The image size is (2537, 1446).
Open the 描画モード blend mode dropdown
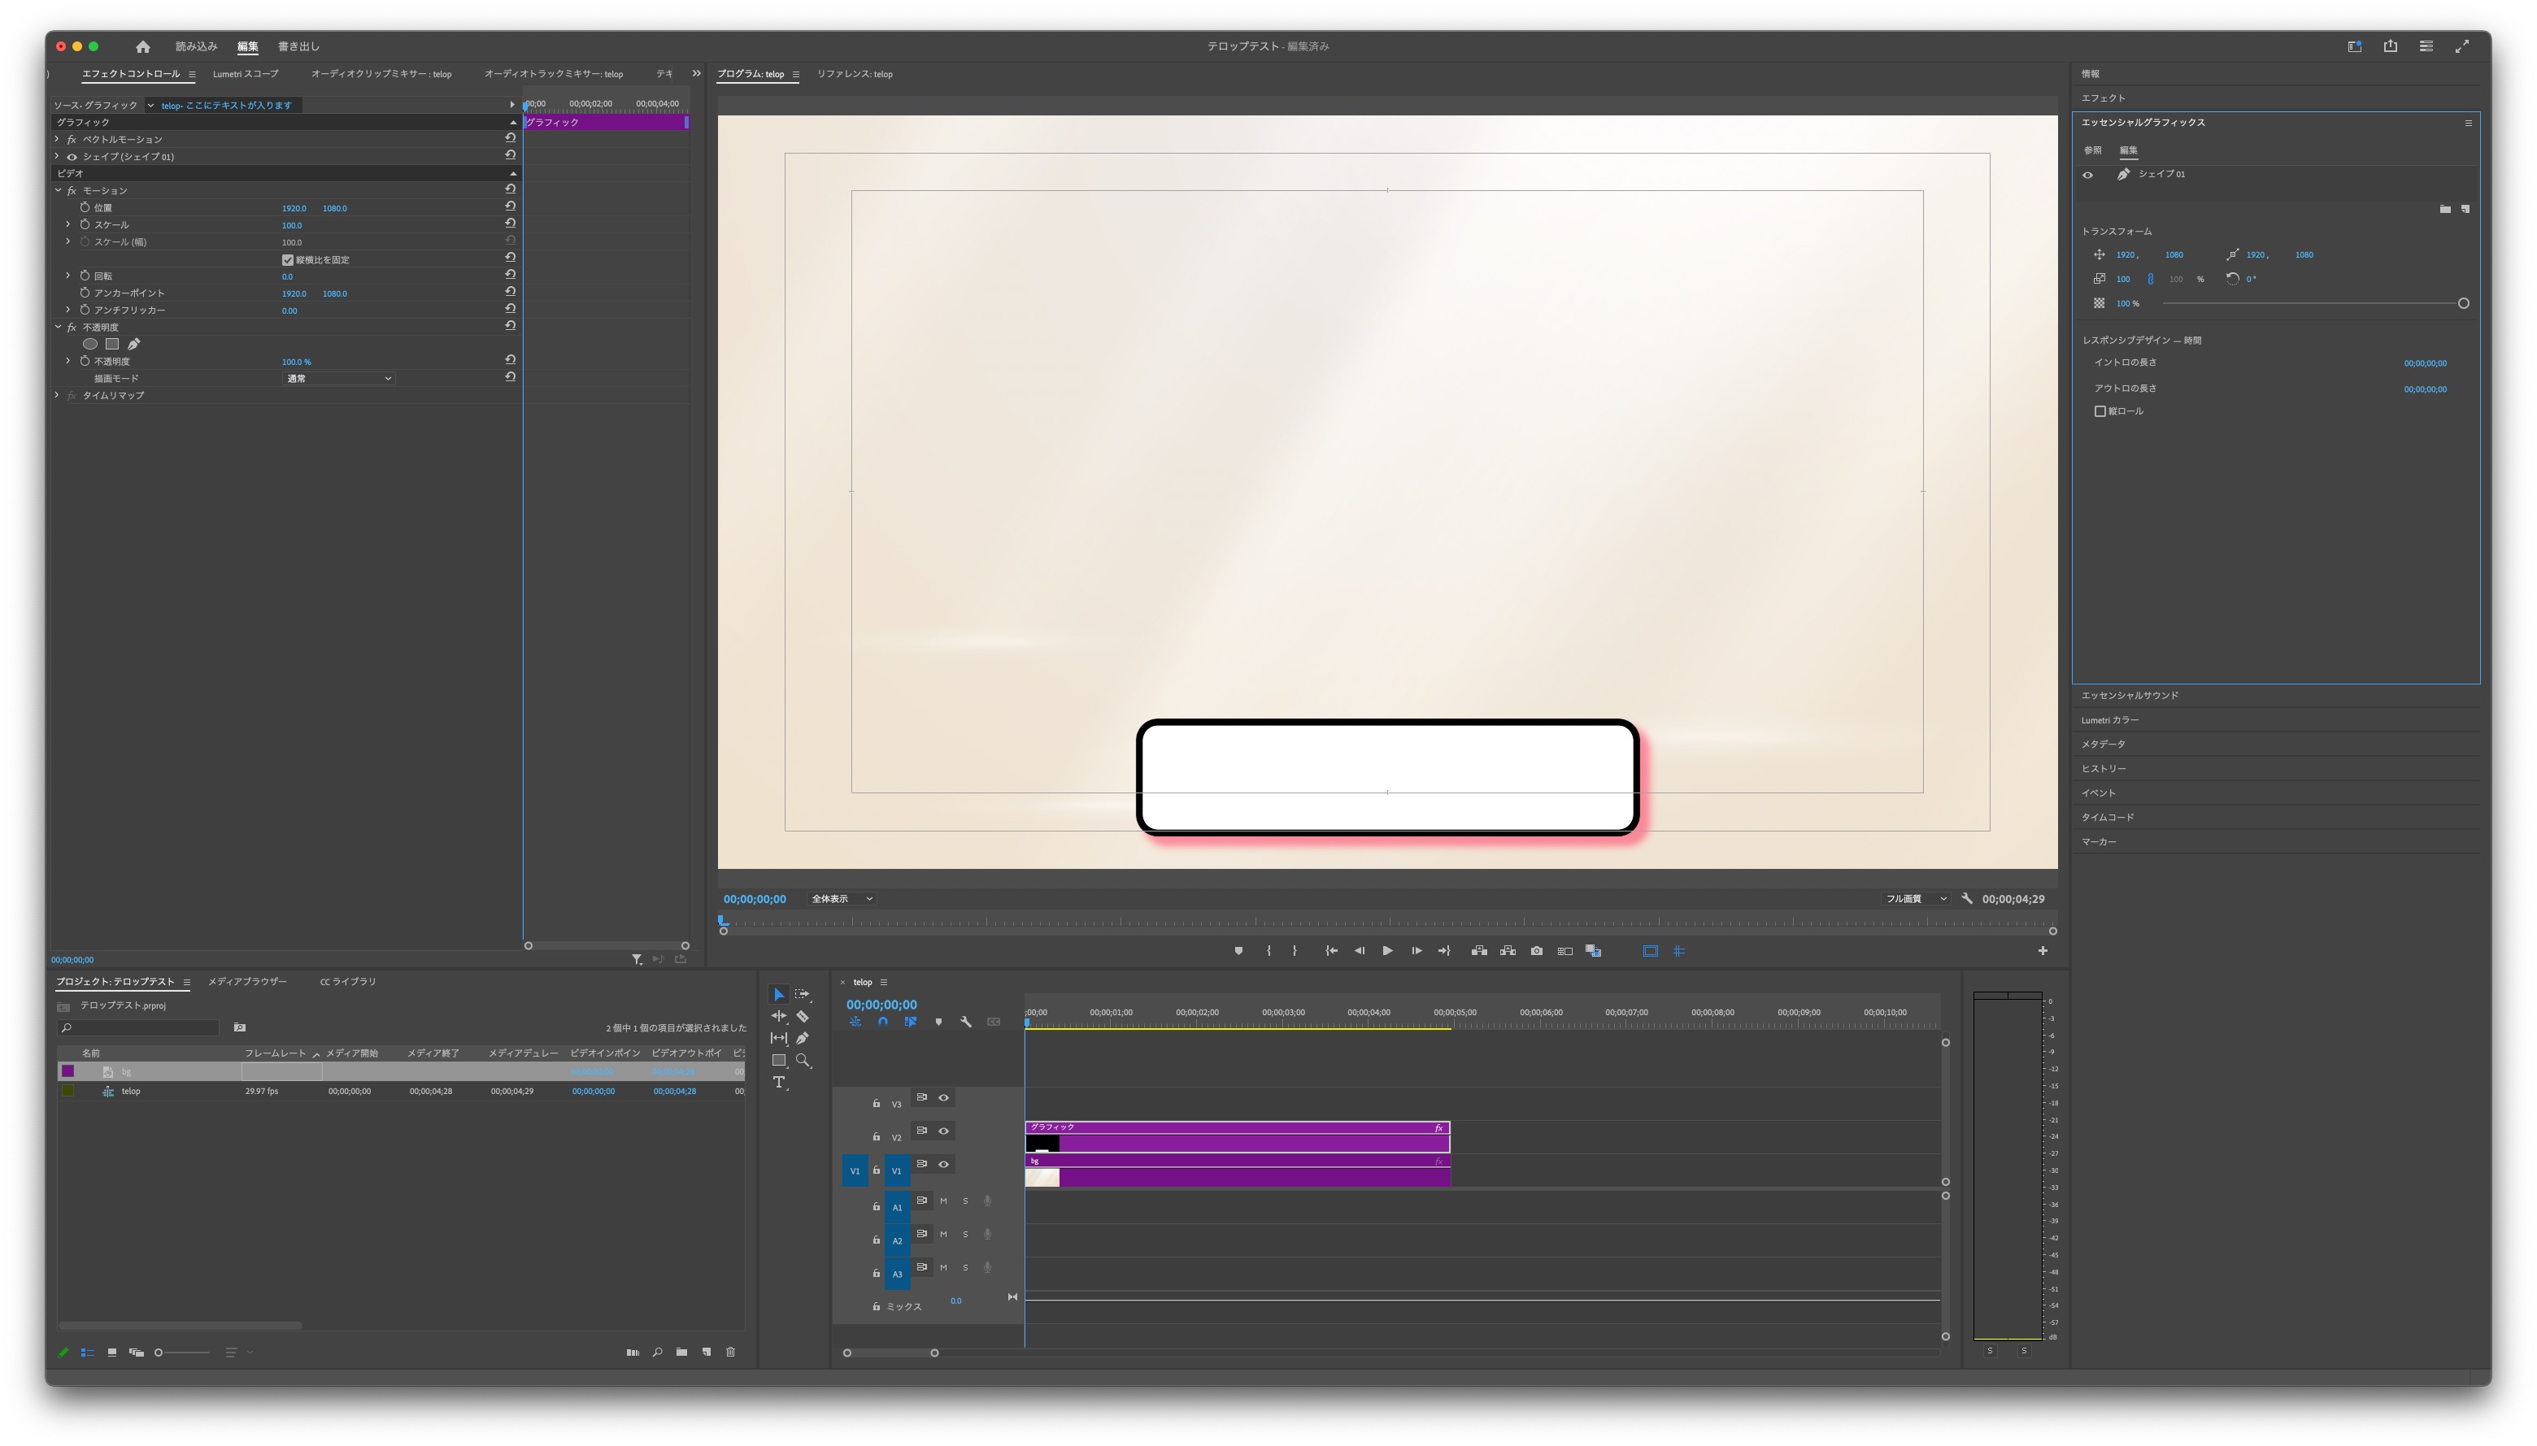tap(339, 379)
